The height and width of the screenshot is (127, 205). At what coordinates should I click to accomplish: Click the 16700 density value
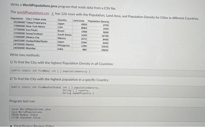pos(105,36)
